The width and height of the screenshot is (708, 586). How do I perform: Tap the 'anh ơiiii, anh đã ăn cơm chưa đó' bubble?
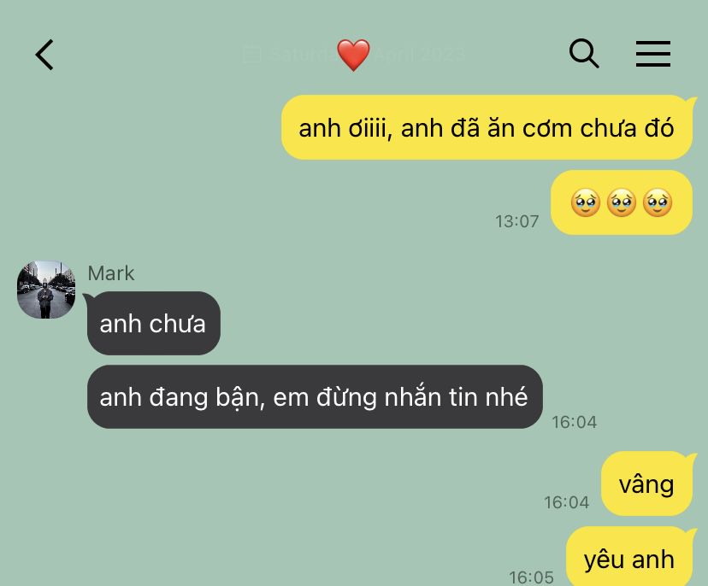pos(487,127)
